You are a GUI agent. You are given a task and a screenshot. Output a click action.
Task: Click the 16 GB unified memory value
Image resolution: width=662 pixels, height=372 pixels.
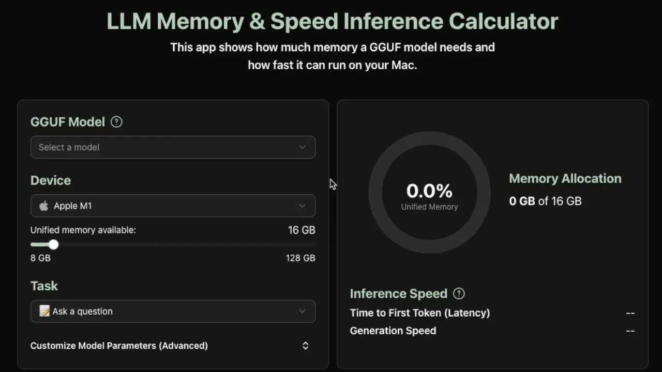(302, 230)
